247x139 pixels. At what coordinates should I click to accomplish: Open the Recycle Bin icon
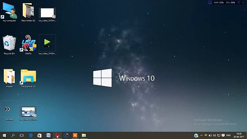click(x=9, y=45)
